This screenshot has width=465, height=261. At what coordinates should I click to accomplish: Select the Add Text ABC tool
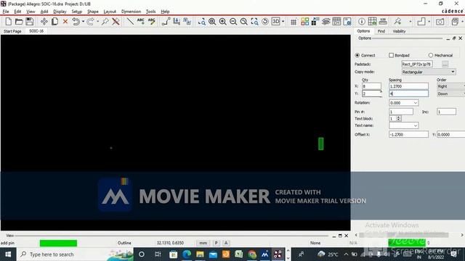pos(140,22)
